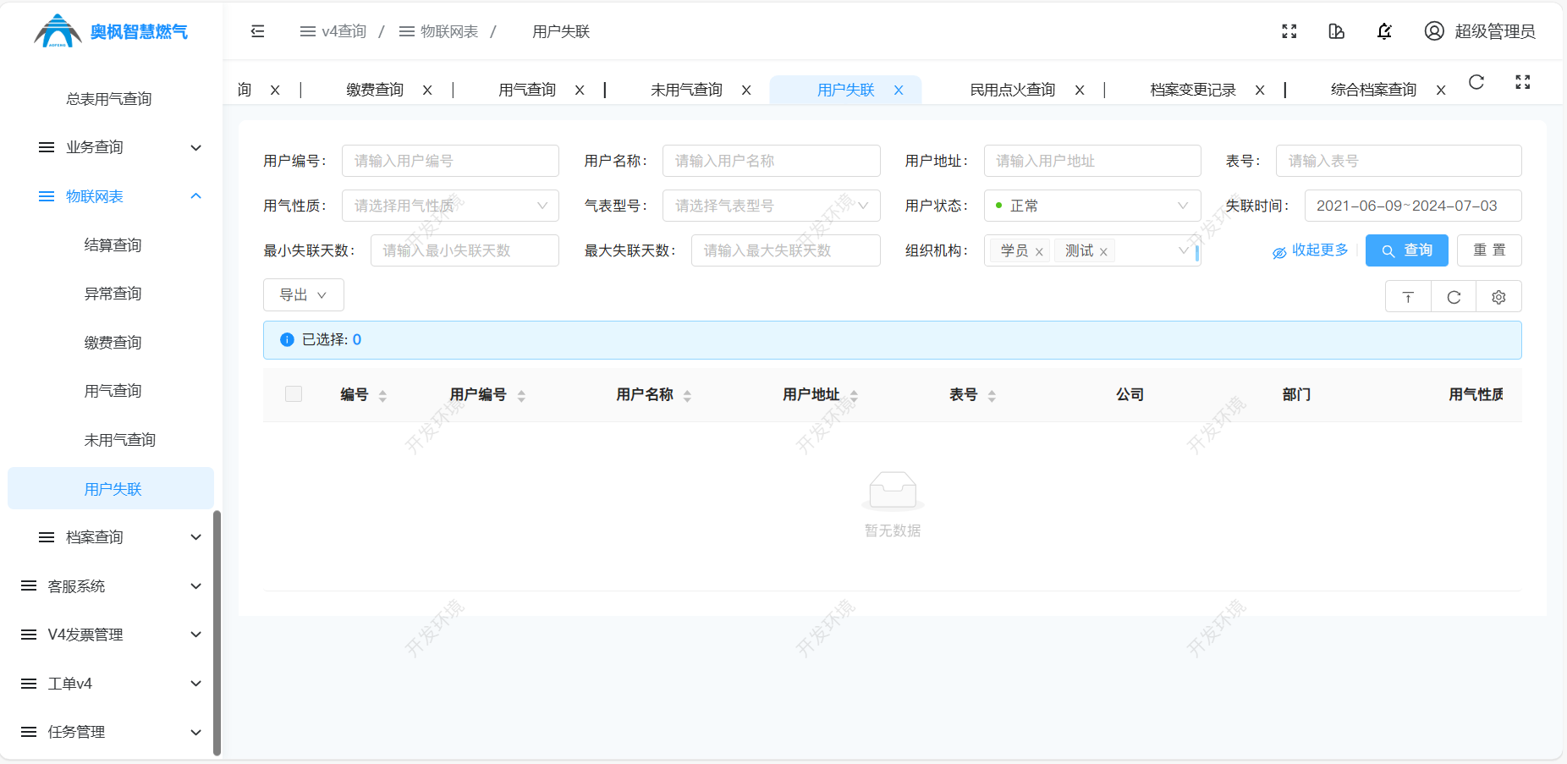The height and width of the screenshot is (764, 1567).
Task: Sort by 编号 column arrows
Action: coord(382,396)
